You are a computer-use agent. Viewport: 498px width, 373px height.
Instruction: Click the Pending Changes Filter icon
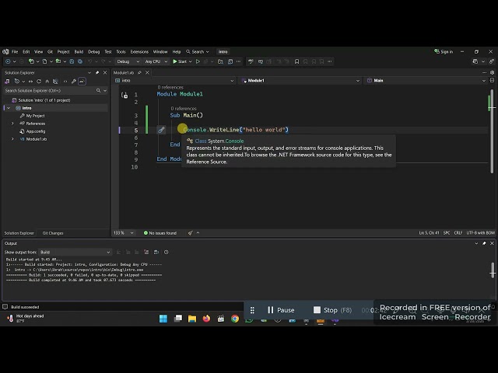[17, 82]
